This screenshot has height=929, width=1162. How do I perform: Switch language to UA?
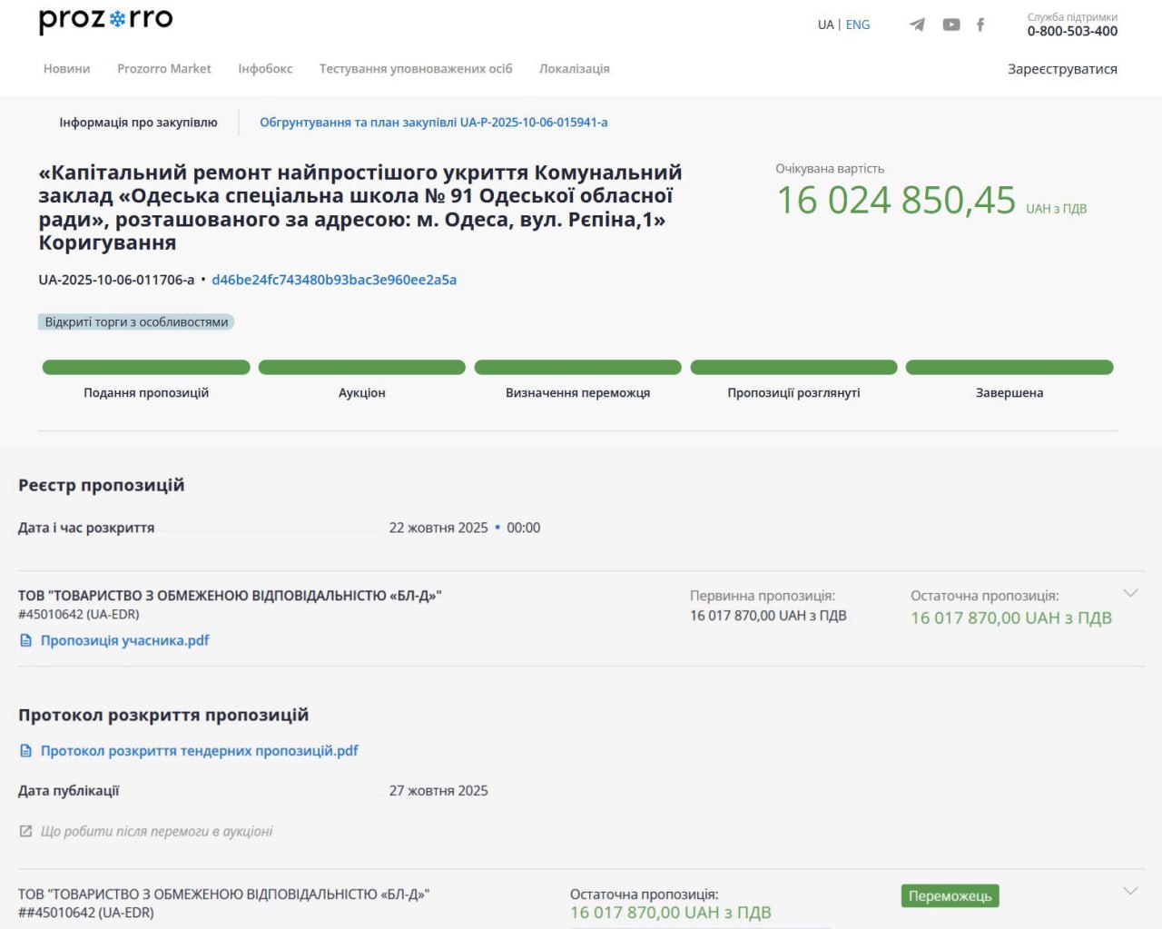point(825,25)
